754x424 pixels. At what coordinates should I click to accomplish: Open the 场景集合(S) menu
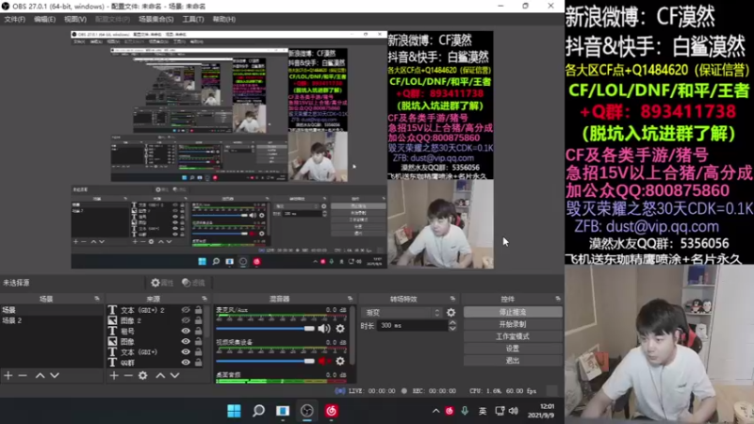156,19
